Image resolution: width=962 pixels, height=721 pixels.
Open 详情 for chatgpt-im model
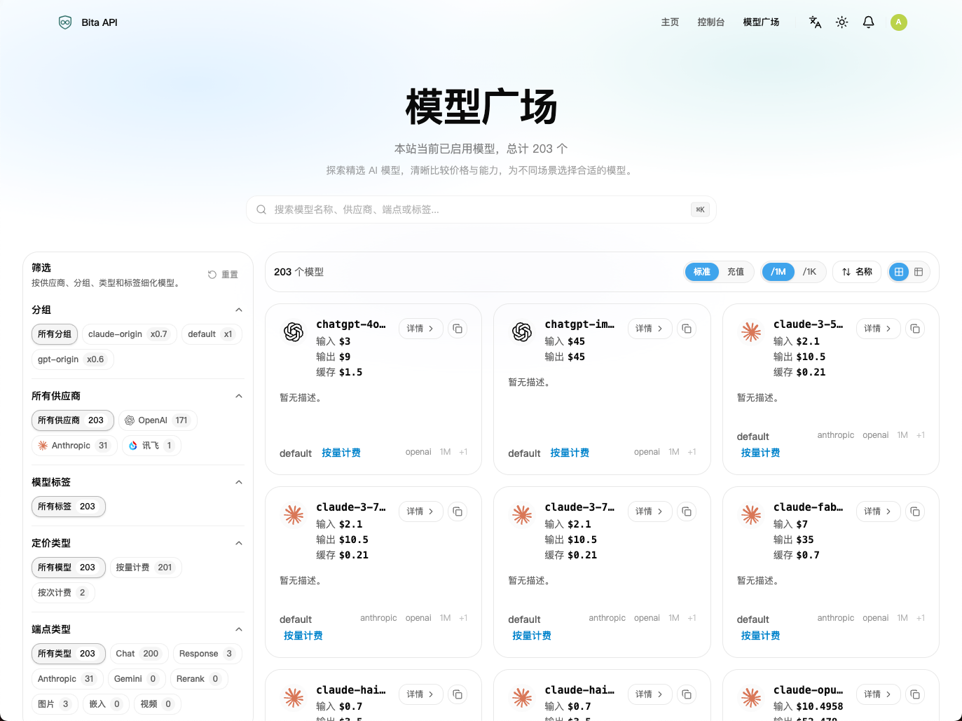point(650,329)
